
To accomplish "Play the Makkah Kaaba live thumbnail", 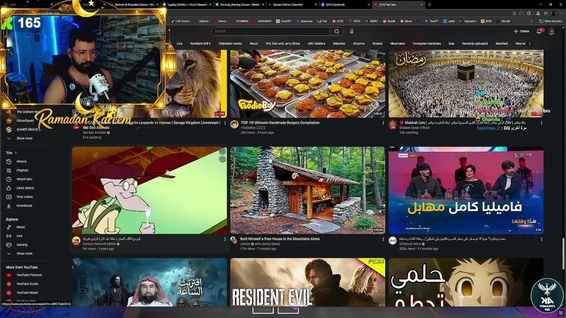I will click(466, 84).
